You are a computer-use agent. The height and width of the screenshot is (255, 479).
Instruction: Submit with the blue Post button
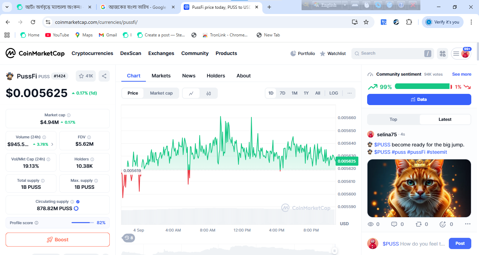(460, 243)
